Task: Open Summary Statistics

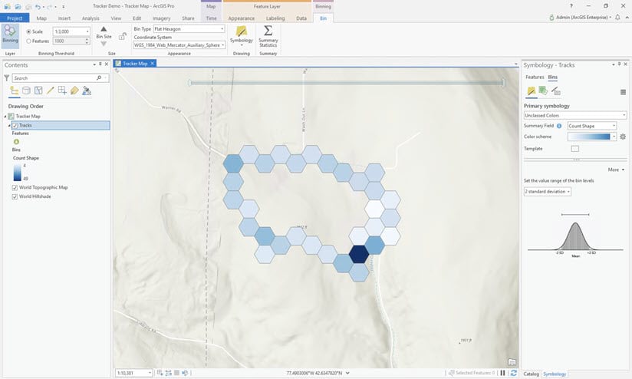Action: click(x=268, y=36)
